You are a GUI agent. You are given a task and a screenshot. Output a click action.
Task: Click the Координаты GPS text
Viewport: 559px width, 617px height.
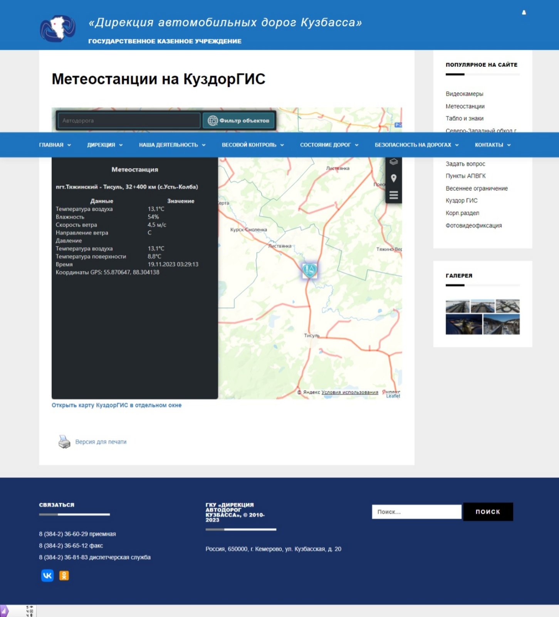(x=107, y=272)
